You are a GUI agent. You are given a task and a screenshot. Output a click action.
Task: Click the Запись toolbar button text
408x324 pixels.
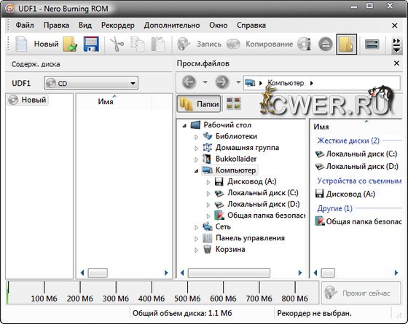point(209,44)
